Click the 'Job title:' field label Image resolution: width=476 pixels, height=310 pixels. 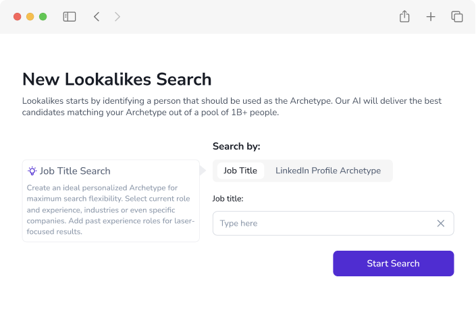(228, 199)
